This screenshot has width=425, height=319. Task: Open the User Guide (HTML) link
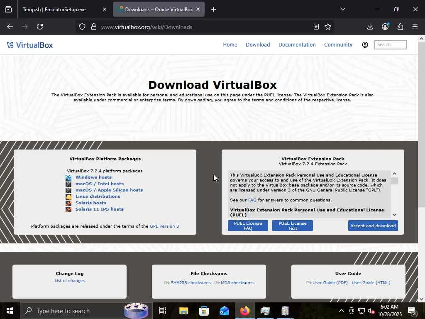point(371,282)
